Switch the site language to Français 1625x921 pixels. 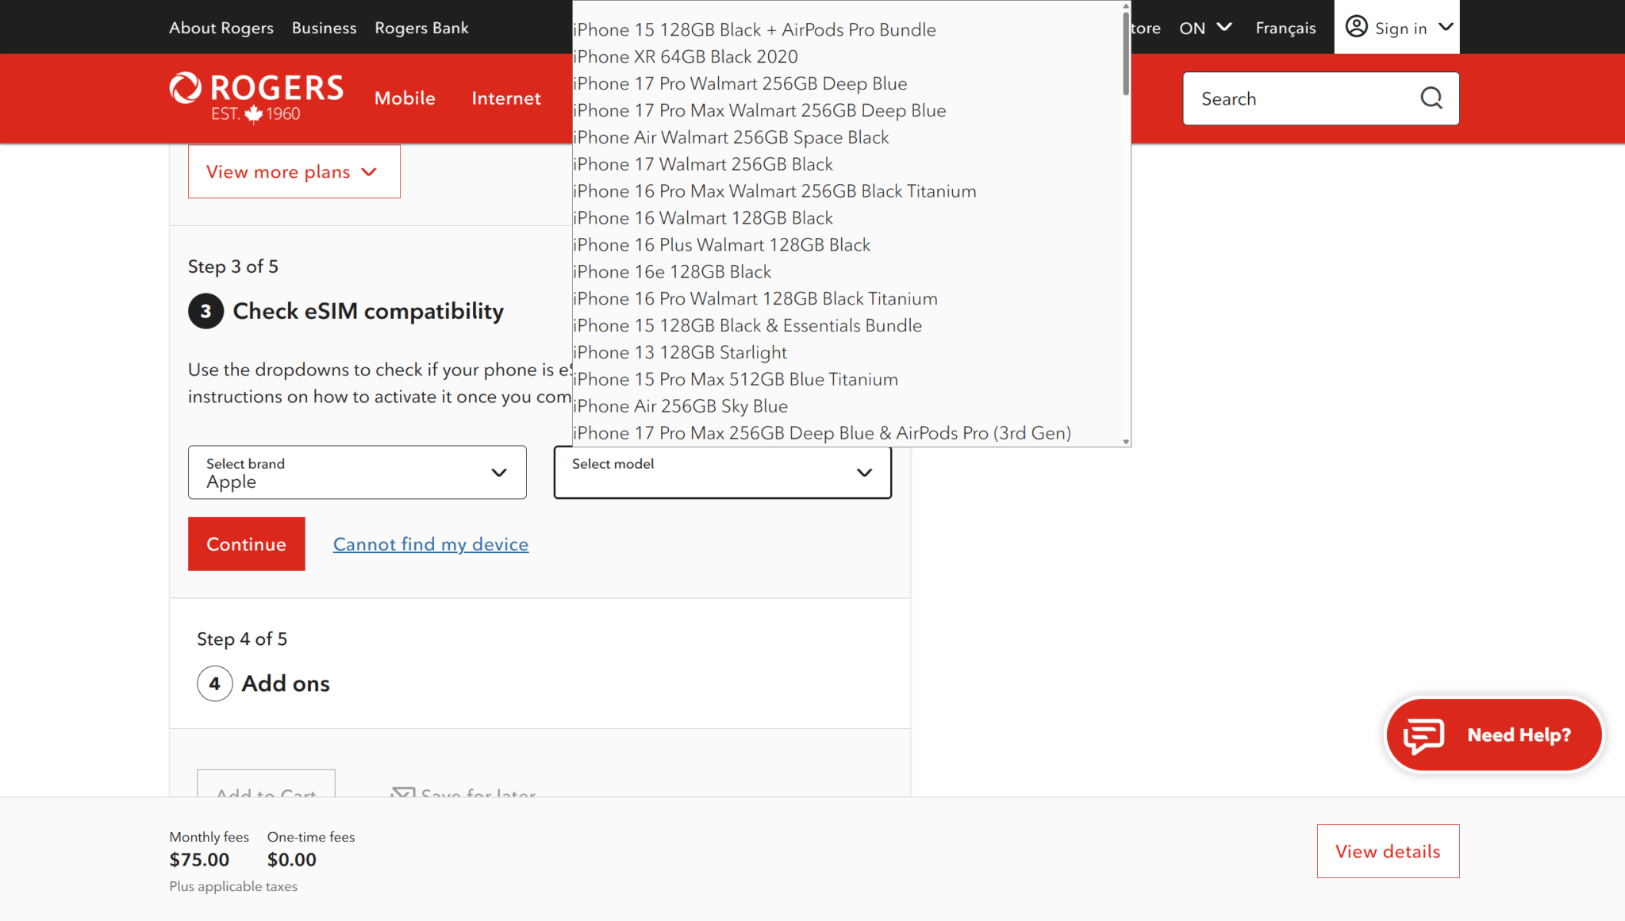(x=1285, y=27)
